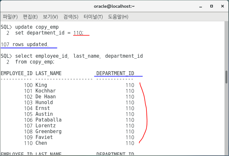Click the last name Lorentz
This screenshot has width=229, height=156.
45,126
